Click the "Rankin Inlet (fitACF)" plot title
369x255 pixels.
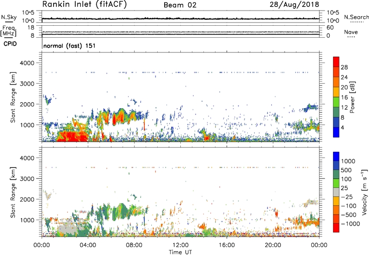(x=84, y=4)
